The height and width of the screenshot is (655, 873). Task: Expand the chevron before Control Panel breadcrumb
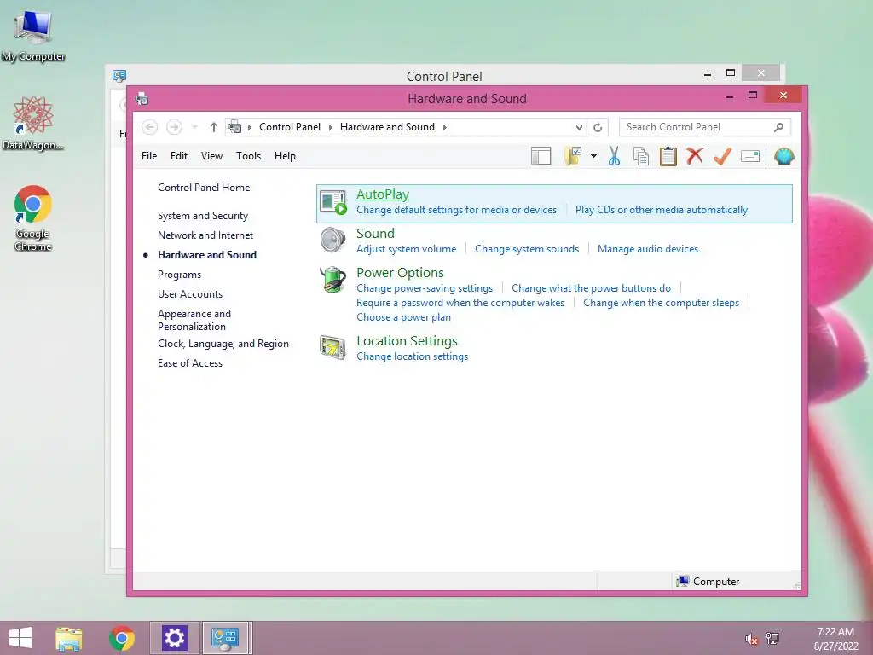[250, 127]
